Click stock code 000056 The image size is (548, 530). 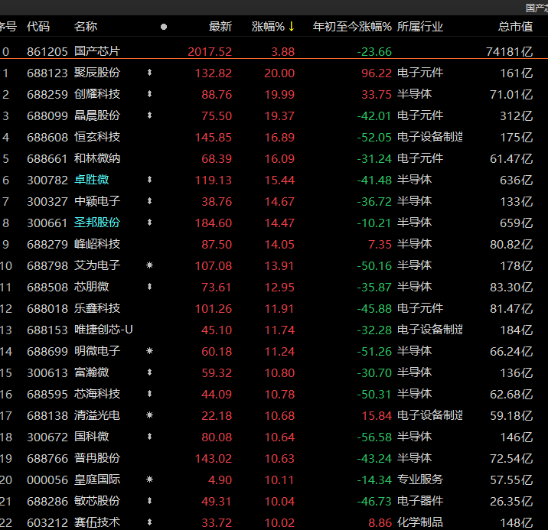coord(47,480)
